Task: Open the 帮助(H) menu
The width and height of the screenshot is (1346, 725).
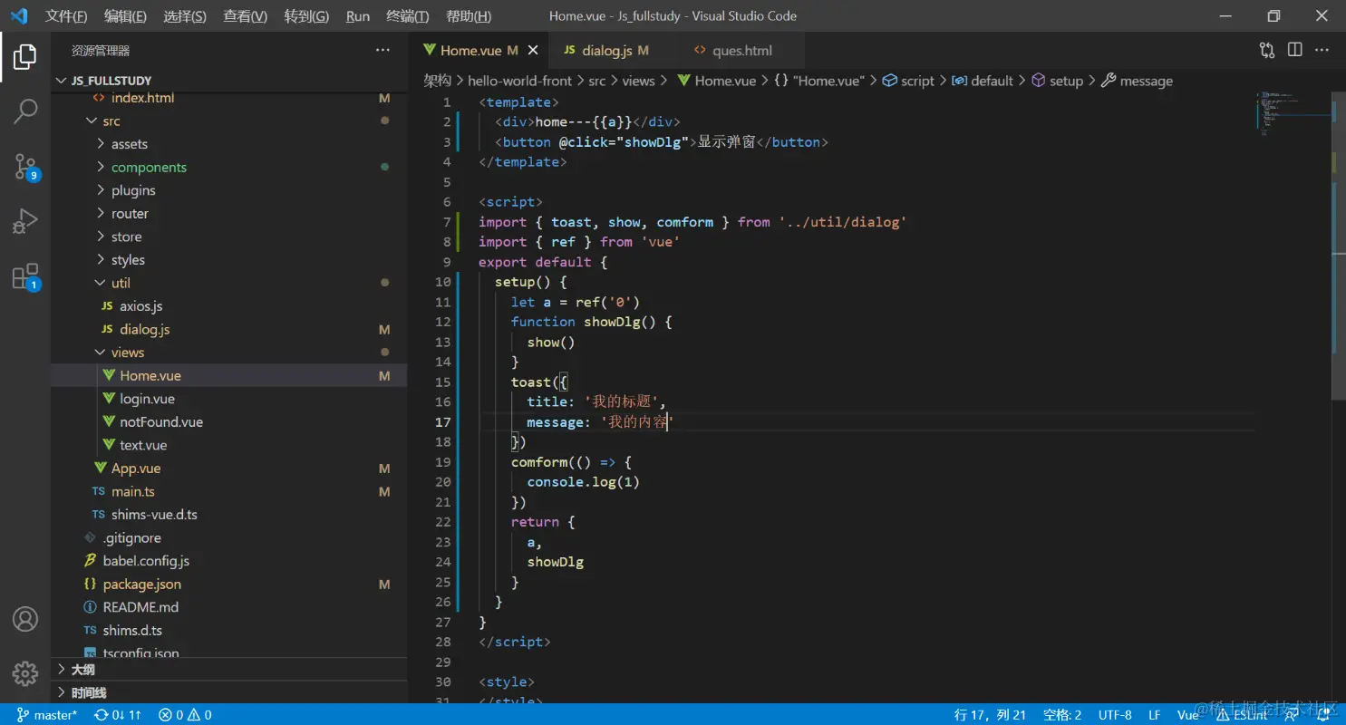Action: 469,16
